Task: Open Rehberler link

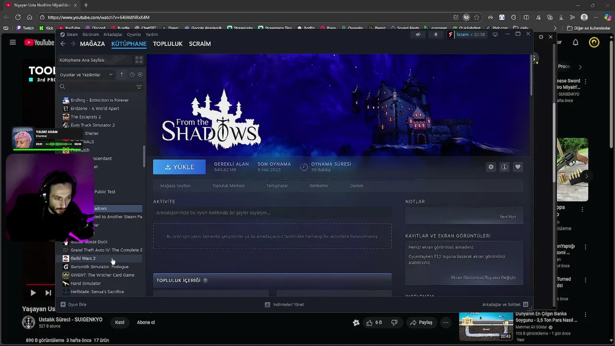Action: tap(319, 185)
